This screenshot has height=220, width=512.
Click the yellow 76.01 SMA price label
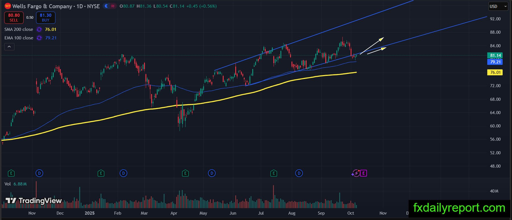[496, 72]
